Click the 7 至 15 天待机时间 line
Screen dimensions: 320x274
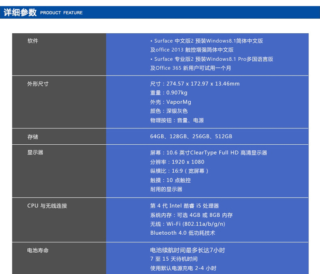click(174, 259)
